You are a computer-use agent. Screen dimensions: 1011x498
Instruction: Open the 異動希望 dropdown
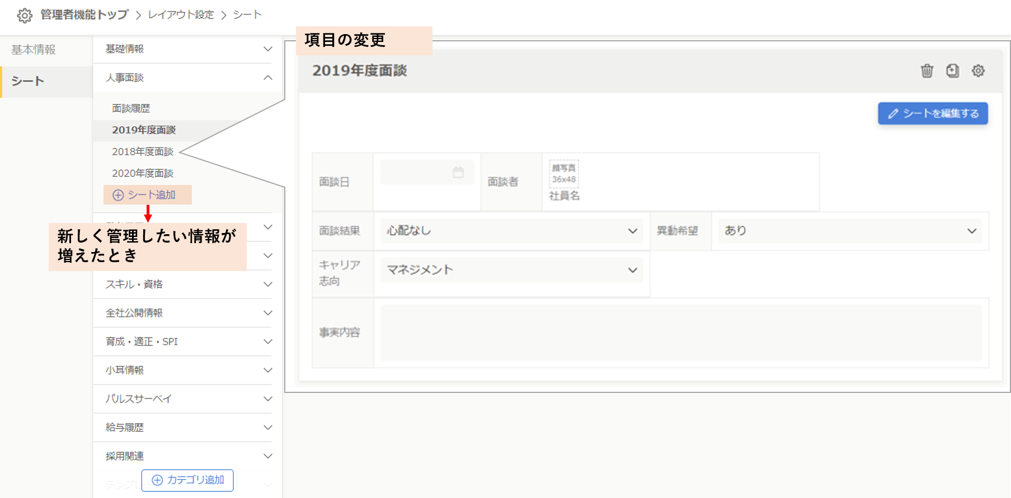849,231
